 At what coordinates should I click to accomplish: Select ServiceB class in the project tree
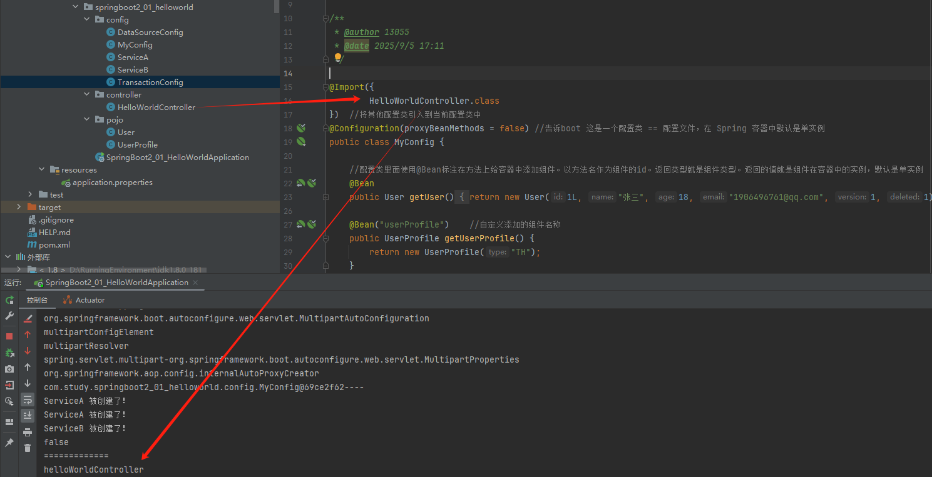[x=133, y=69]
